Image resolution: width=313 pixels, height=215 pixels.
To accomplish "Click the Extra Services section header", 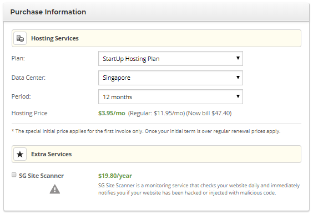I will coord(156,154).
